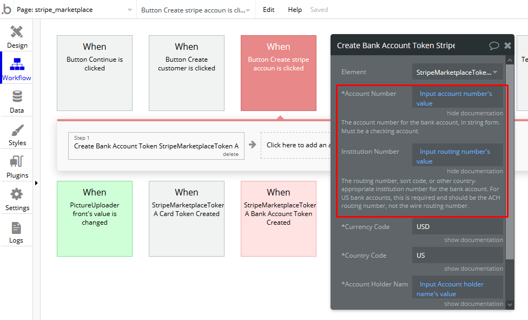Click the arrow after Step 1
The image size is (528, 320).
click(x=252, y=145)
